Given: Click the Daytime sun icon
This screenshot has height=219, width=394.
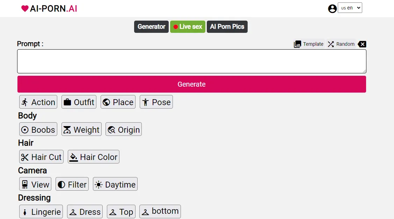Looking at the screenshot, I should pyautogui.click(x=99, y=184).
